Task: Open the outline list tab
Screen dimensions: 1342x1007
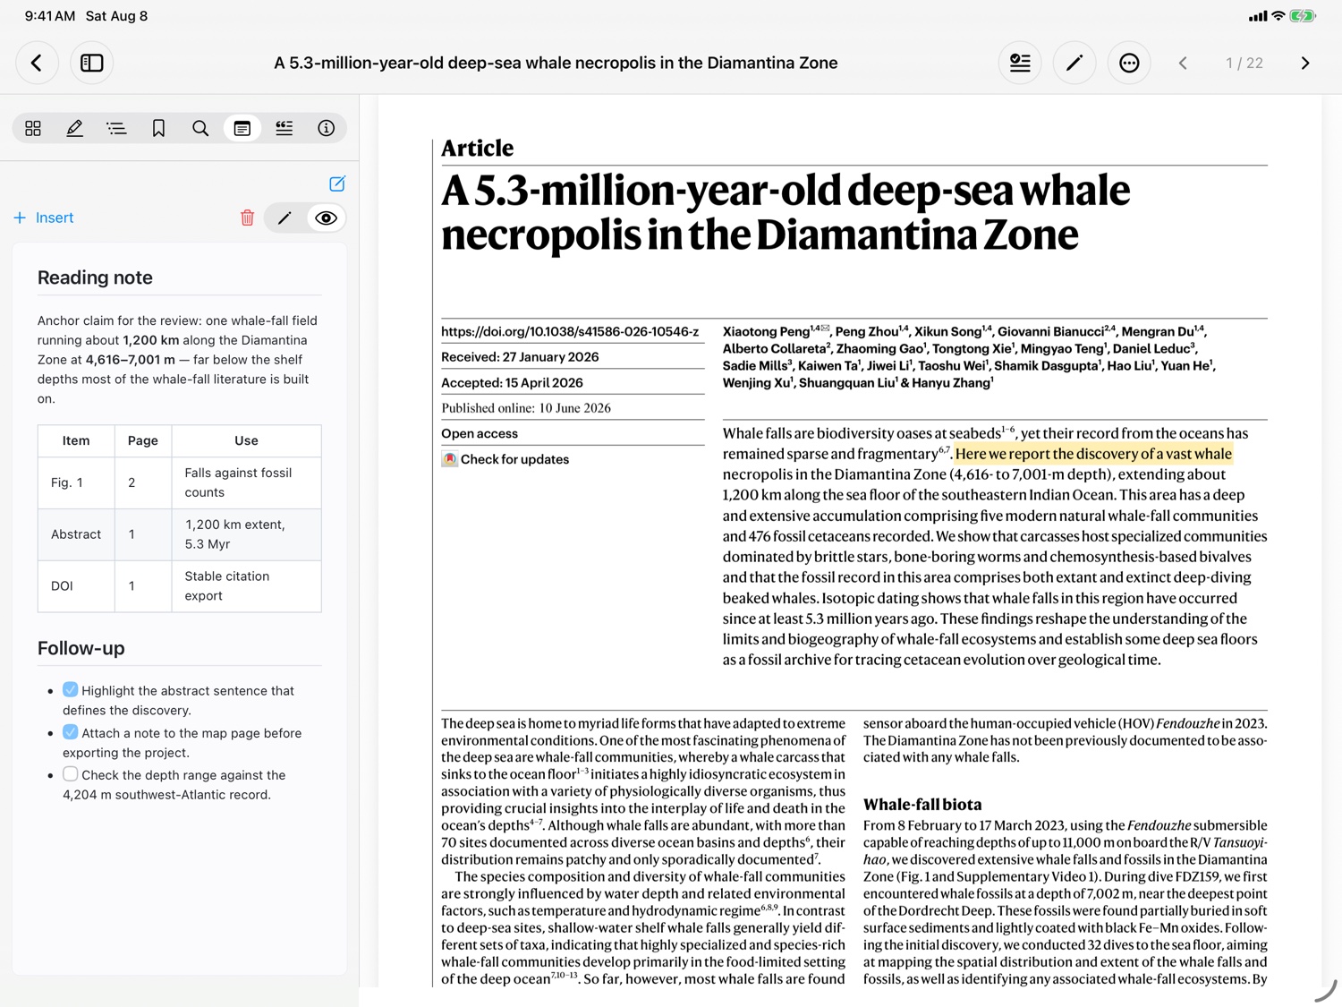Action: [x=116, y=128]
